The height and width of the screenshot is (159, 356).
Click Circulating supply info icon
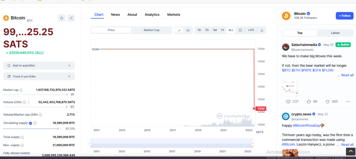click(35, 123)
